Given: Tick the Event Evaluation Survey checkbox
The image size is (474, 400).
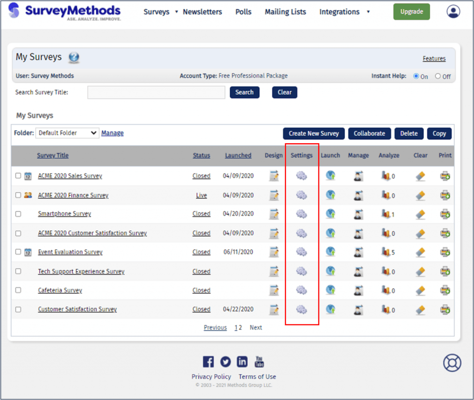Looking at the screenshot, I should (x=18, y=252).
